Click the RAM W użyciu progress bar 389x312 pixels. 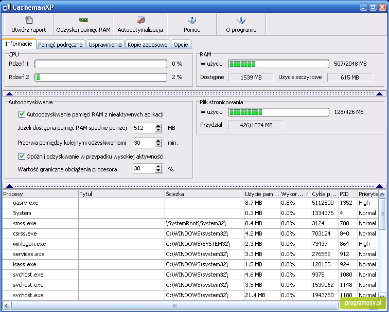pyautogui.click(x=278, y=64)
